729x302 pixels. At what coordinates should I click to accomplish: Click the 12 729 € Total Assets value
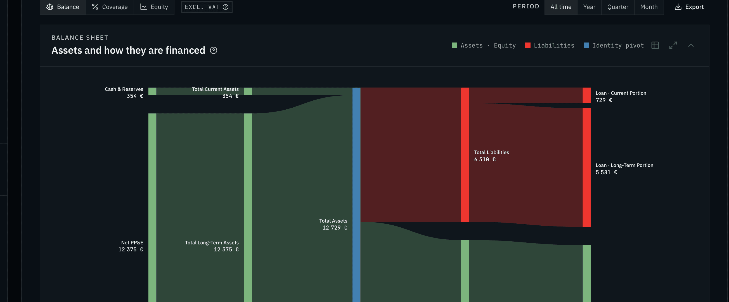(335, 228)
